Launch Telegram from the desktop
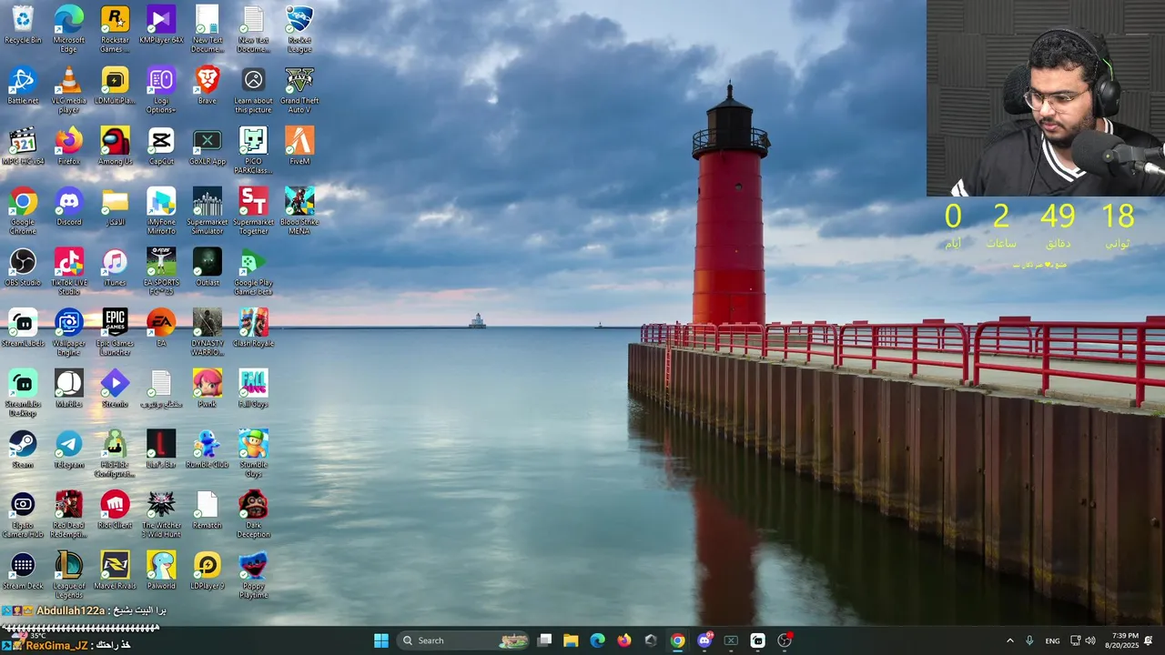 tap(68, 449)
